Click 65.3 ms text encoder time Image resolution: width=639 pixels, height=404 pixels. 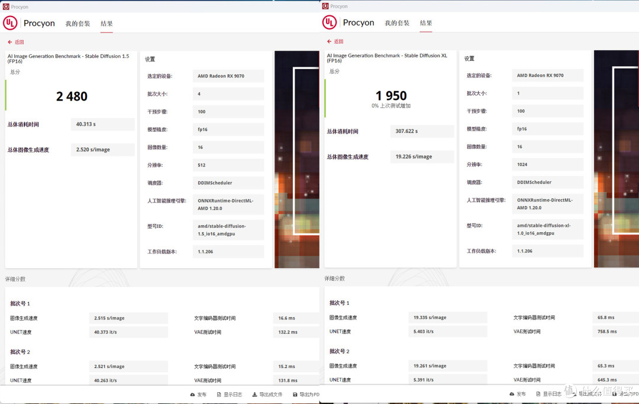[615, 366]
